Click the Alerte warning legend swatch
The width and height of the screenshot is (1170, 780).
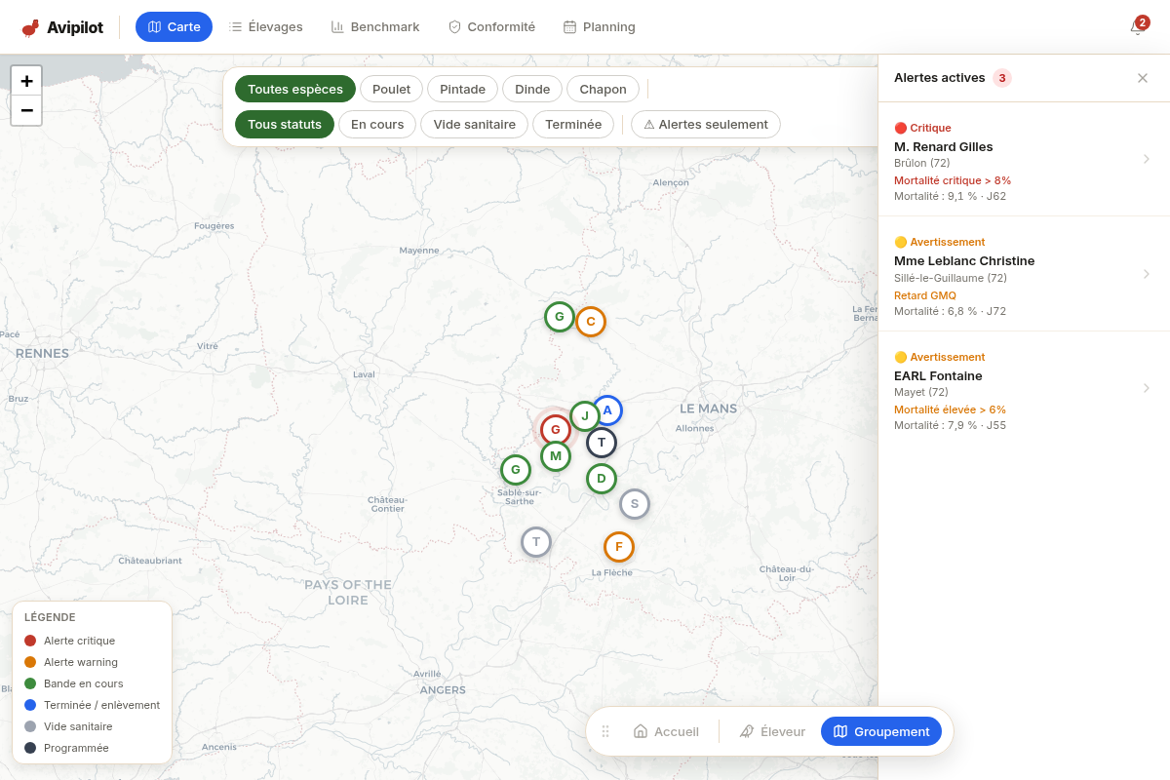pyautogui.click(x=30, y=662)
